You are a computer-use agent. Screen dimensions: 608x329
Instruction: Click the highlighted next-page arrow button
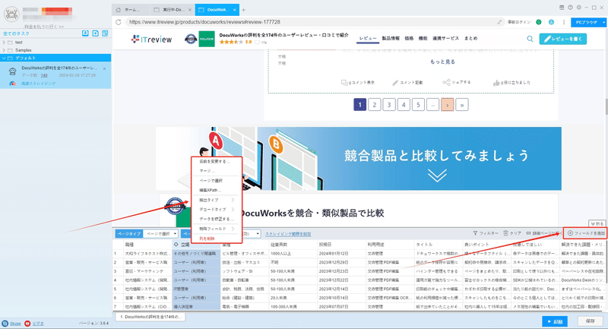(x=447, y=105)
